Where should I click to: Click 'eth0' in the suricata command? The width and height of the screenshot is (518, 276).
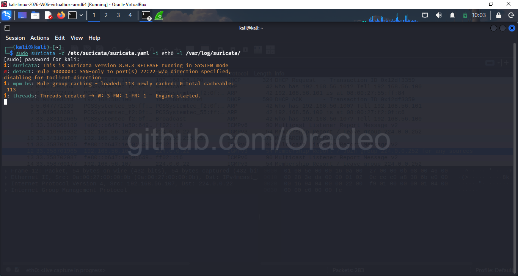click(x=168, y=53)
